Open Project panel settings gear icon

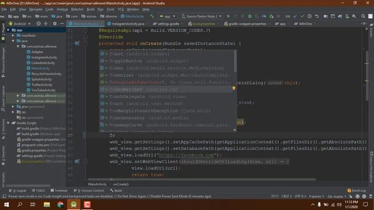click(x=54, y=23)
